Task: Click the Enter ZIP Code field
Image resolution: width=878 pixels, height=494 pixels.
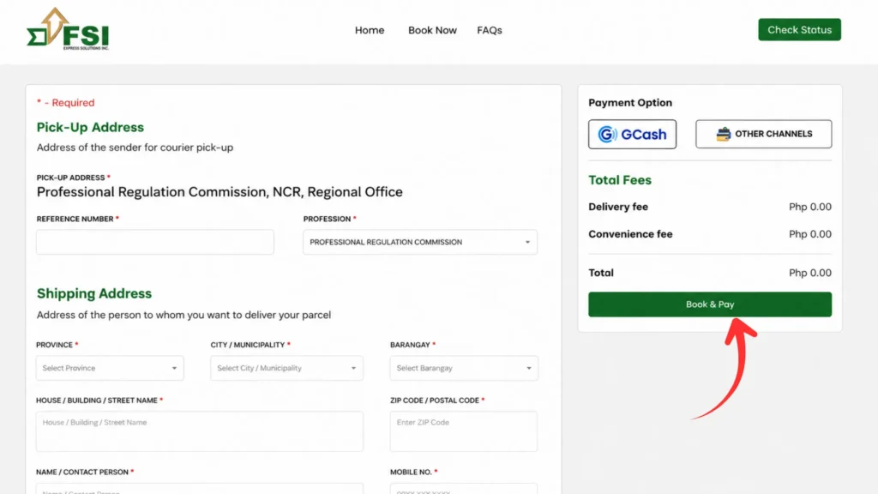Action: pos(464,431)
